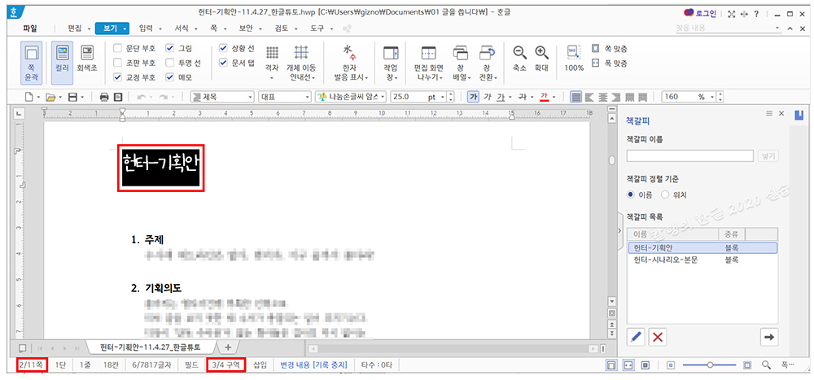Viewport: 814px width, 380px height.
Task: Click the new document icon
Action: (x=29, y=97)
